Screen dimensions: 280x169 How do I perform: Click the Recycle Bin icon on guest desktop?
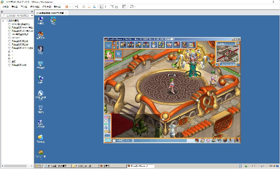(41, 109)
